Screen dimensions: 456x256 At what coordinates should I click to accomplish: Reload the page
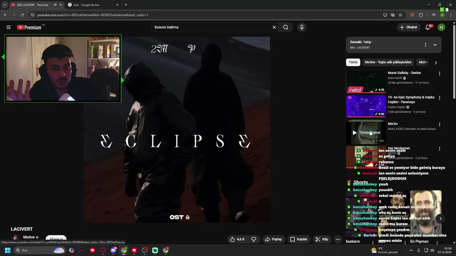pyautogui.click(x=22, y=15)
